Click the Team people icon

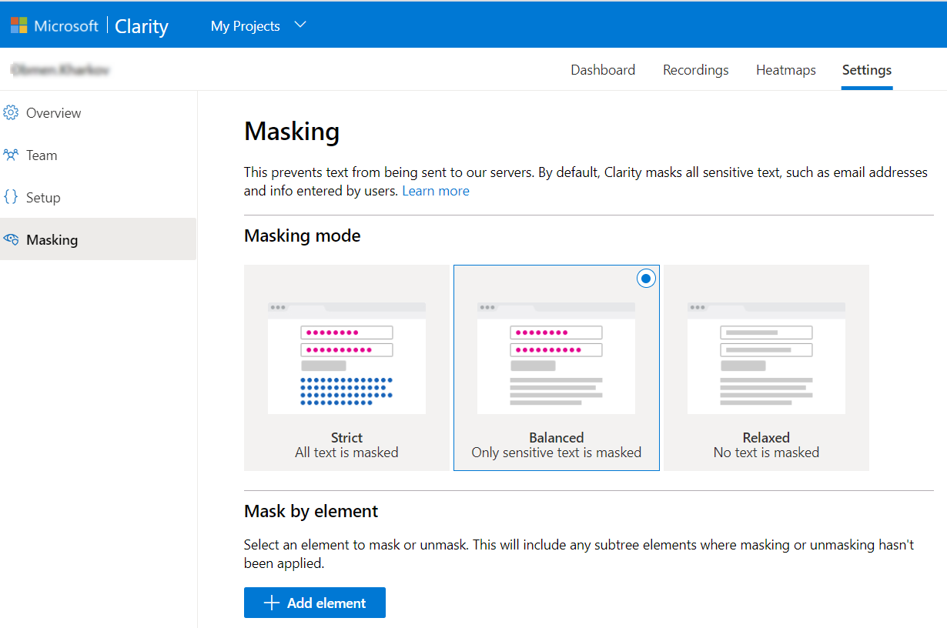point(11,155)
